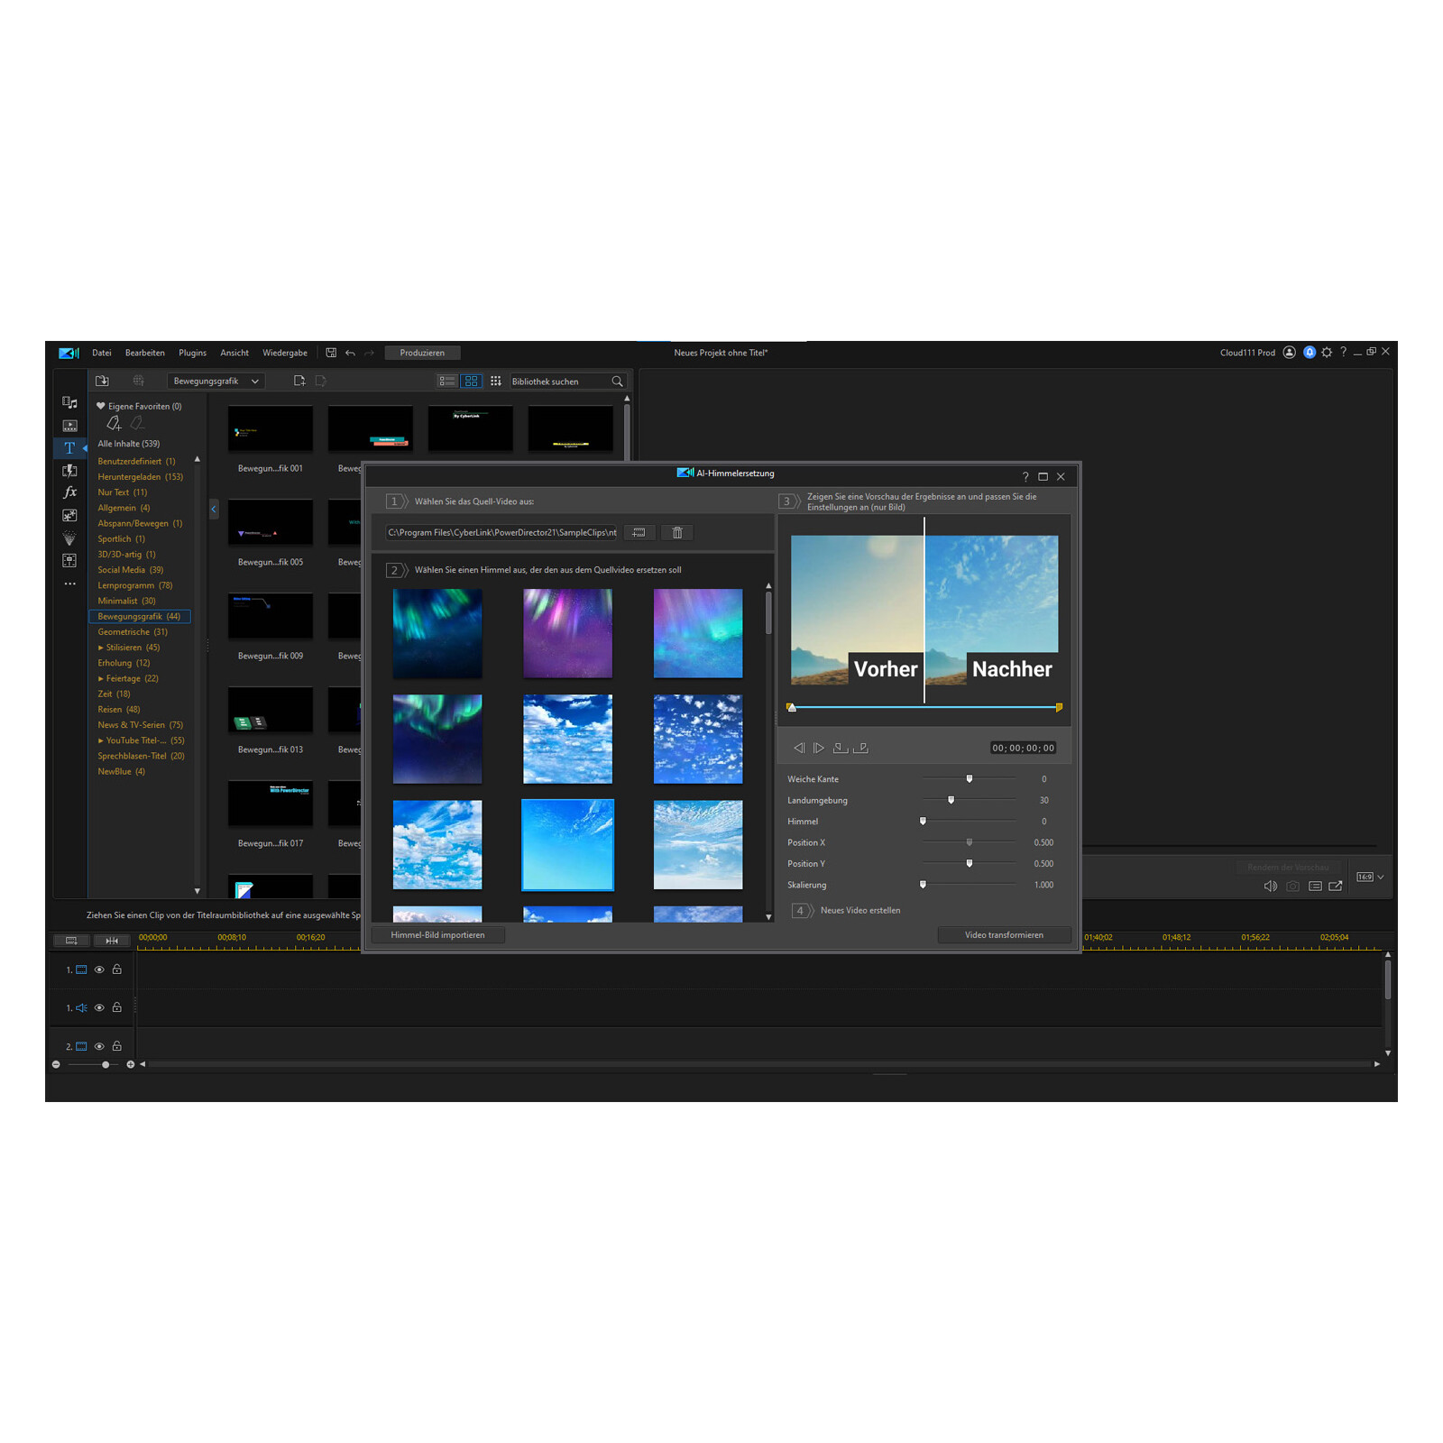Toggle visibility of video track 1

pyautogui.click(x=99, y=970)
